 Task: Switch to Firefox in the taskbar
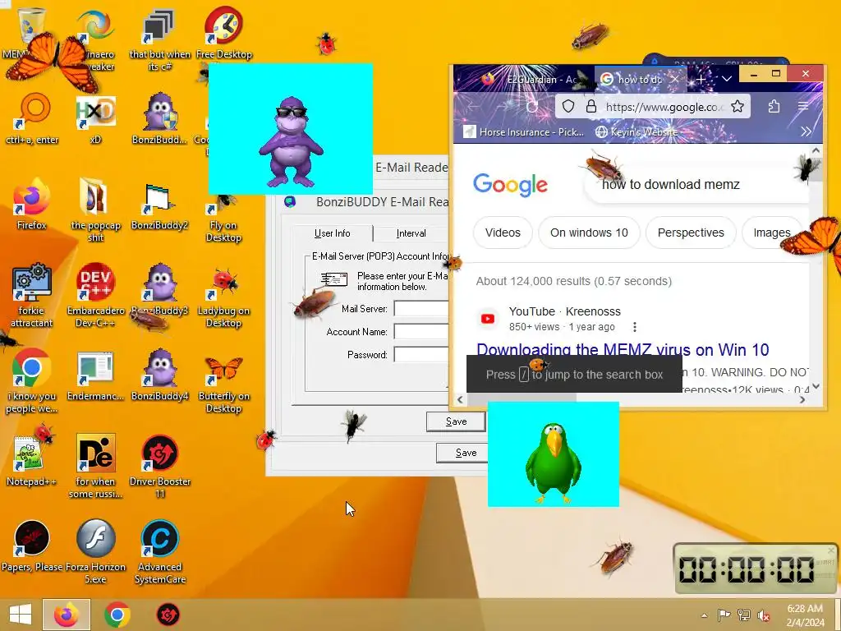67,615
